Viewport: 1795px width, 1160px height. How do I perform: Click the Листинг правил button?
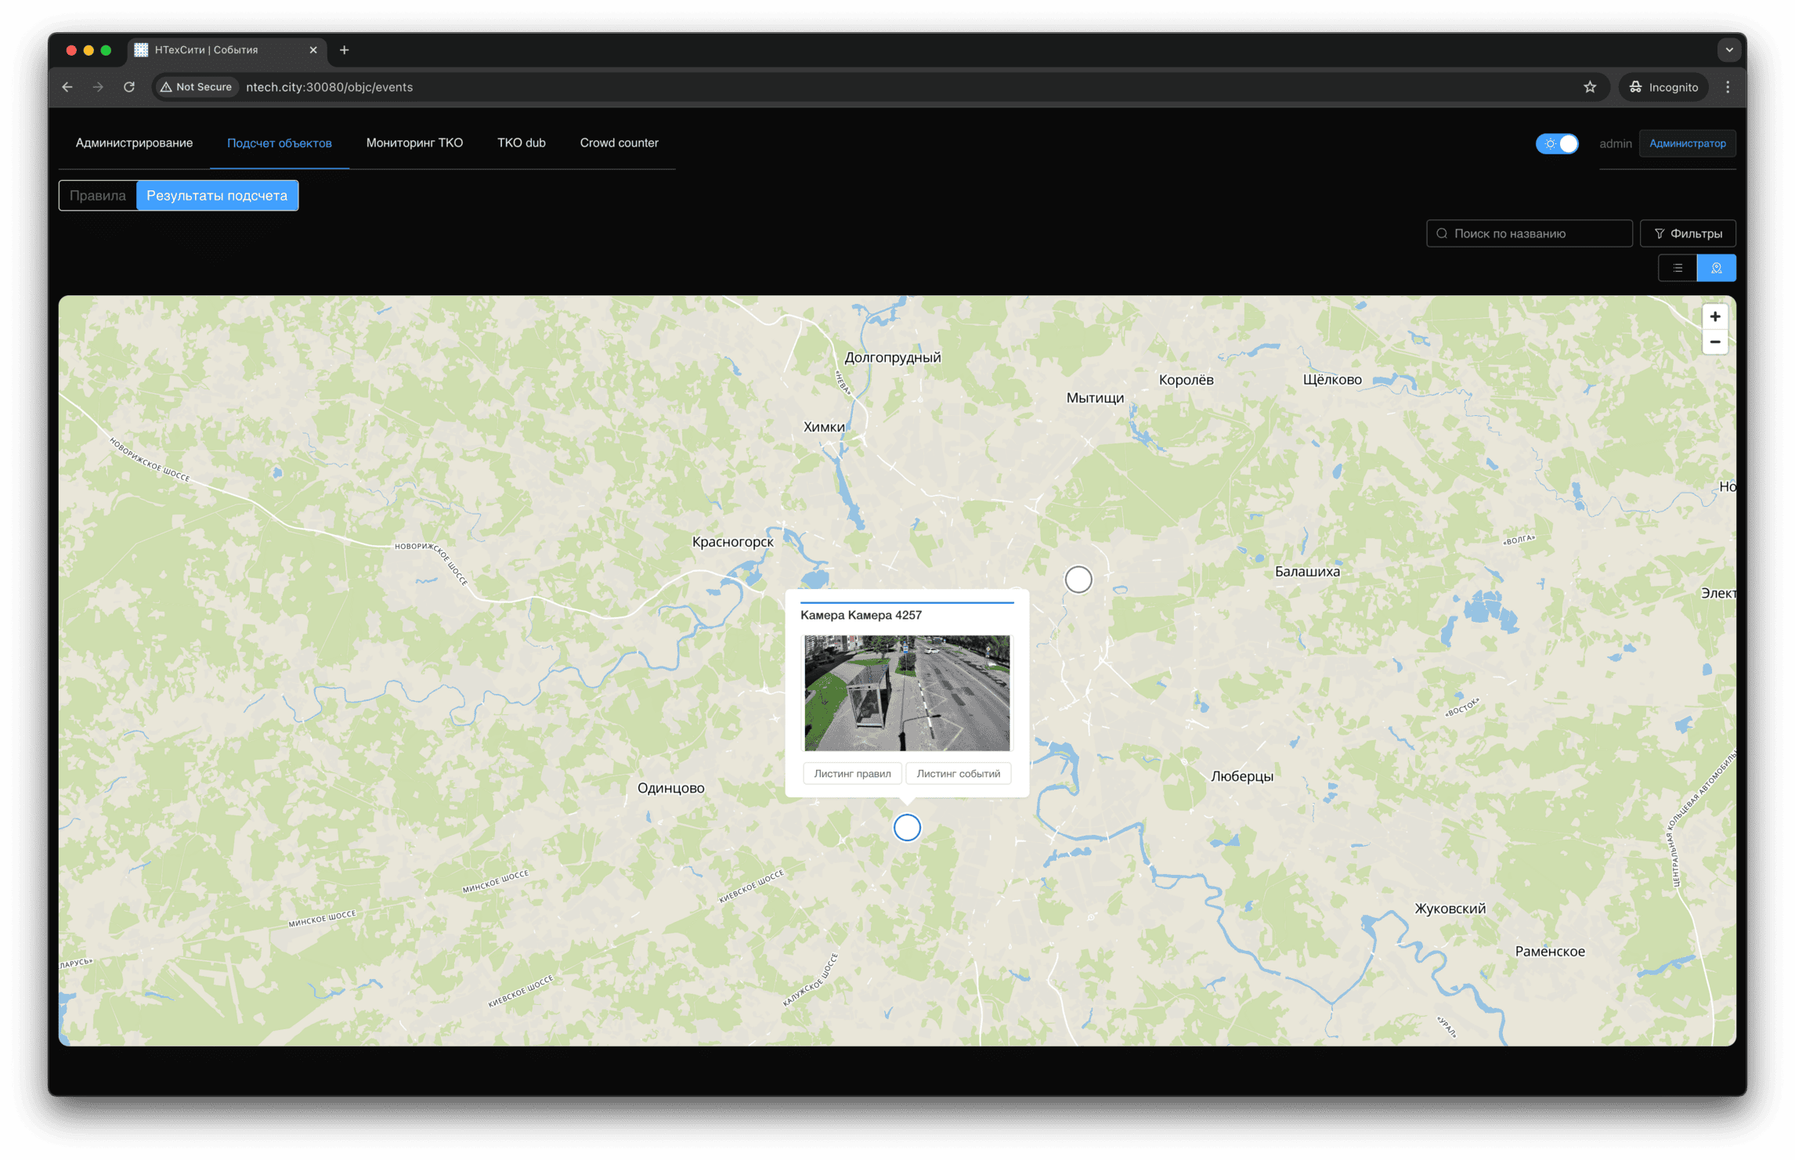(x=852, y=773)
